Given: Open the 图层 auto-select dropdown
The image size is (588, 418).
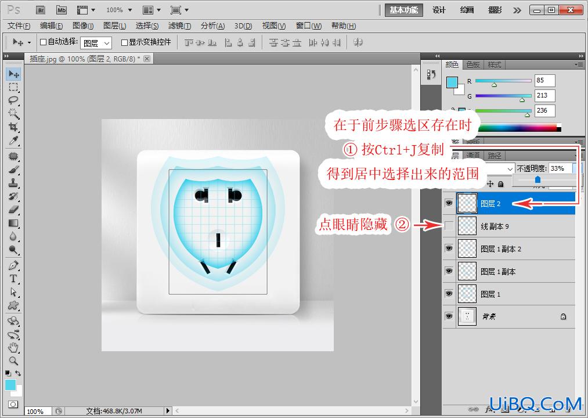Looking at the screenshot, I should coord(96,43).
